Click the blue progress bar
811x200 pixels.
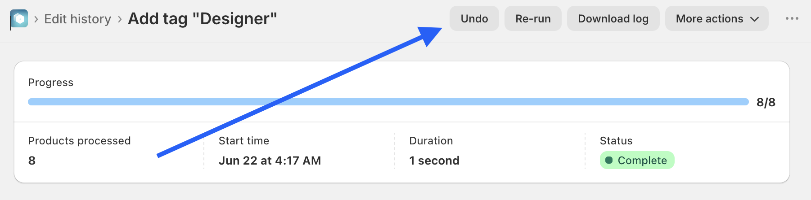click(x=388, y=102)
